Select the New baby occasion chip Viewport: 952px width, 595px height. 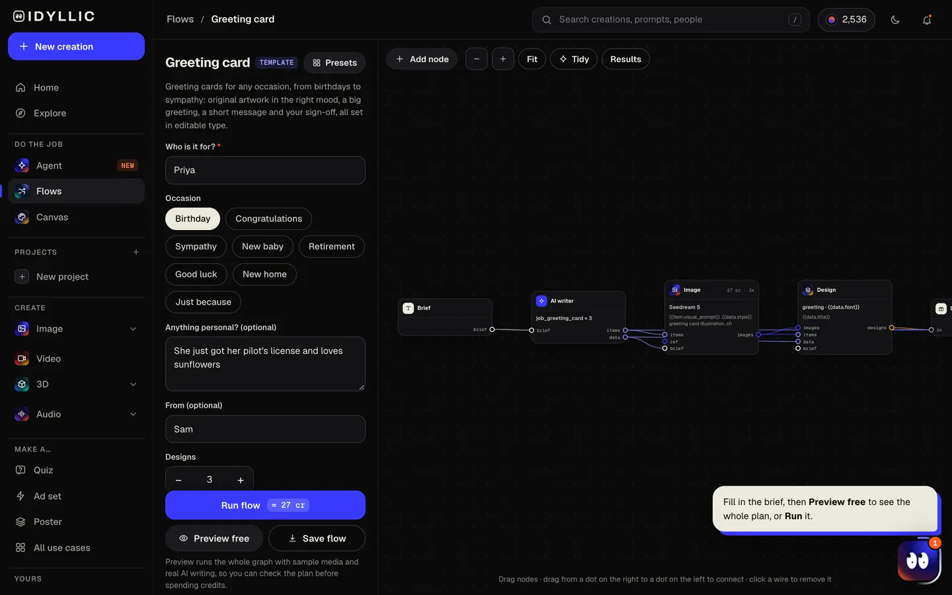pyautogui.click(x=262, y=247)
